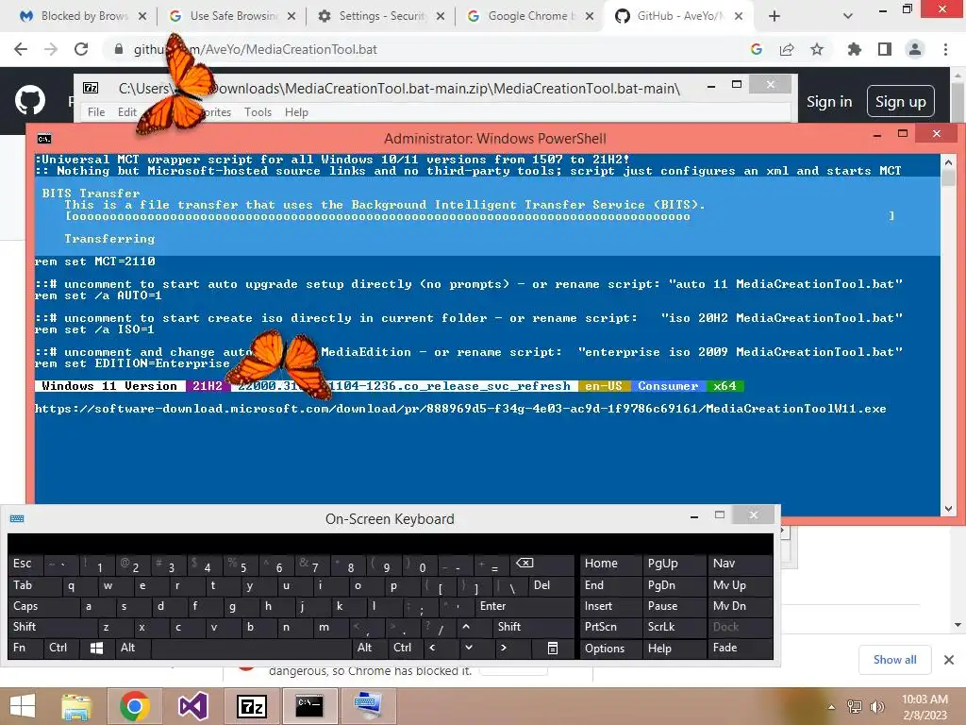Click the 7-Zip window title icon

91,88
